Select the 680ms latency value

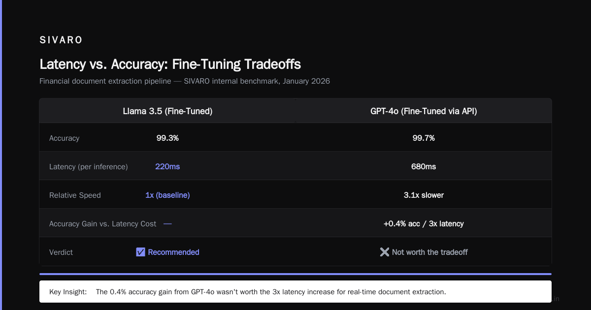(424, 167)
